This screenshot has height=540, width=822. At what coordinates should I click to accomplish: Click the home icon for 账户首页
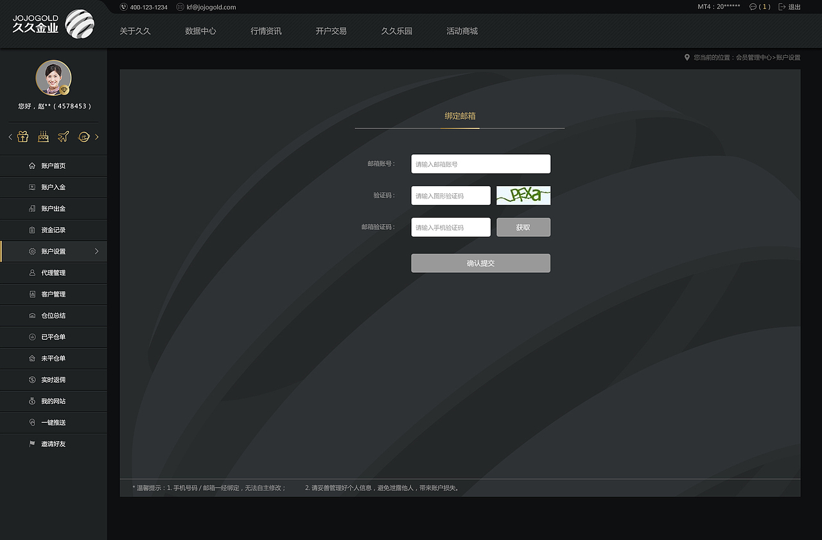coord(32,166)
